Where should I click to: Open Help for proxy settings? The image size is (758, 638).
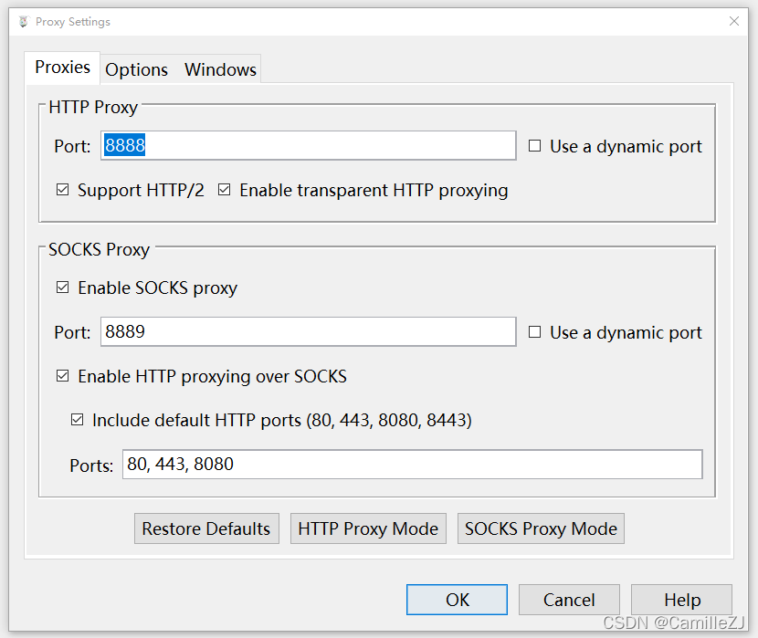(681, 600)
